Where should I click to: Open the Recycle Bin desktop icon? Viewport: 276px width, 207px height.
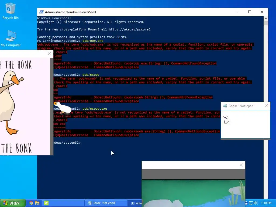point(11,11)
